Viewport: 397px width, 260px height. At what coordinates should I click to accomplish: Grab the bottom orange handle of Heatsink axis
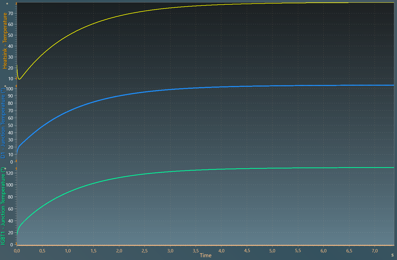pos(16,78)
